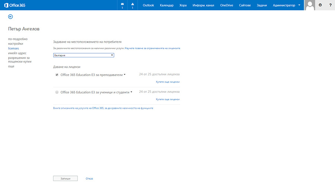Image resolution: width=335 pixels, height=183 pixels.
Task: Click the Отказ cancel link
Action: (x=89, y=179)
